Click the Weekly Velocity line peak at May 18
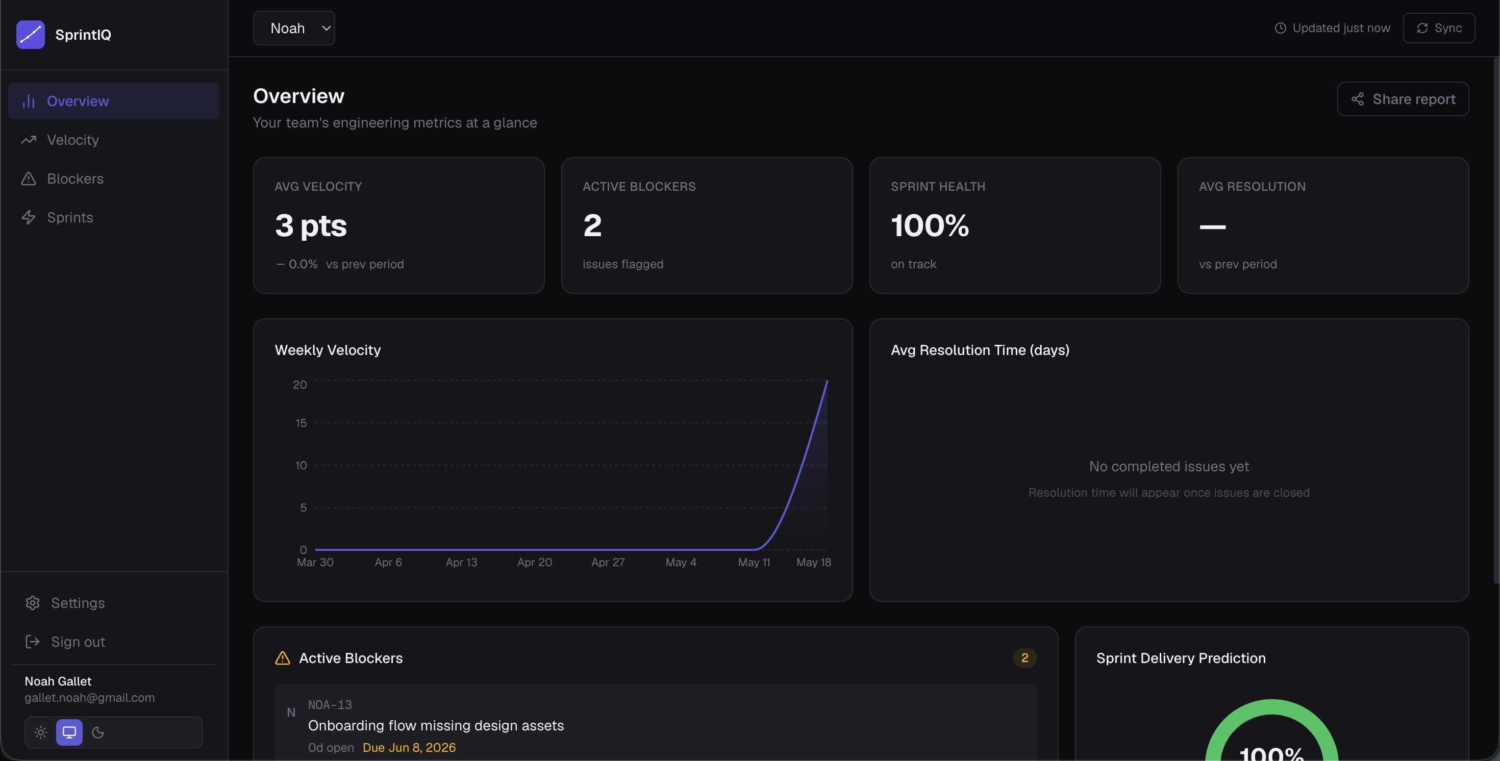This screenshot has width=1500, height=761. coord(827,382)
